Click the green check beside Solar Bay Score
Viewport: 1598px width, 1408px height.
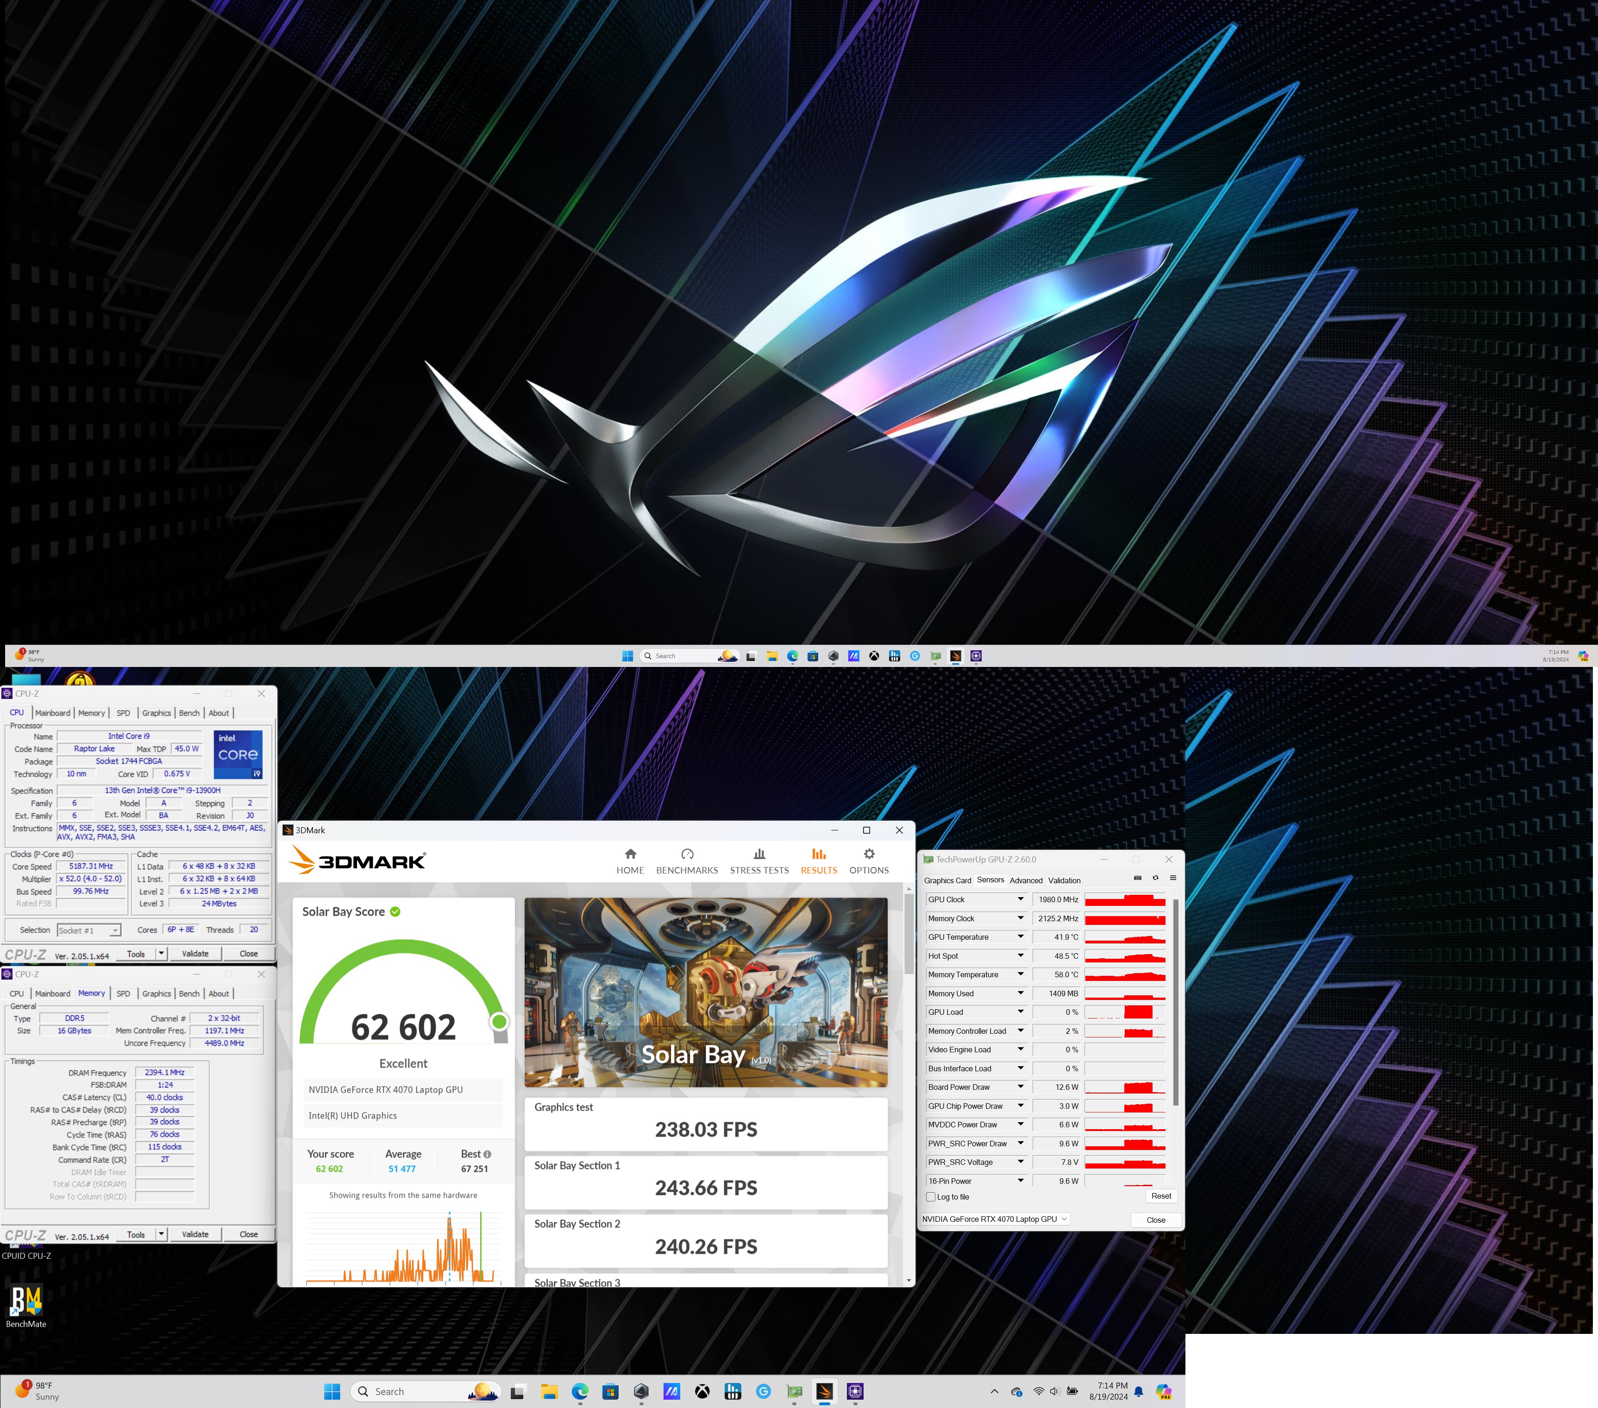(x=395, y=911)
